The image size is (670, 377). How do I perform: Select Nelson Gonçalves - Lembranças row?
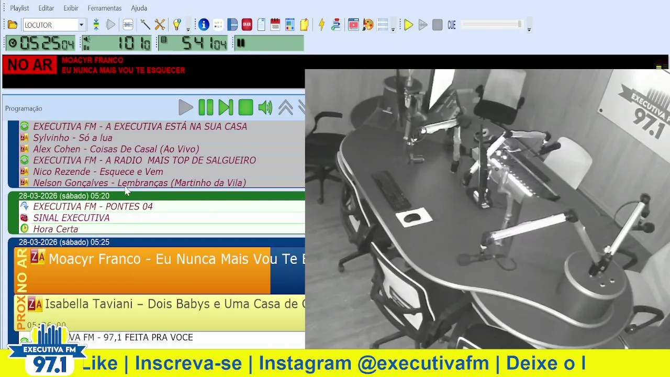pos(161,183)
